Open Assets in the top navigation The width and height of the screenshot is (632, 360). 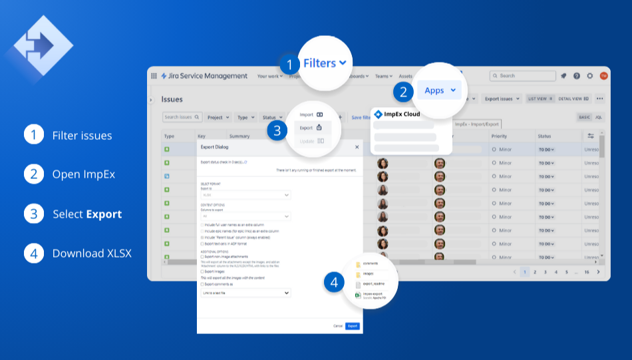click(x=406, y=77)
